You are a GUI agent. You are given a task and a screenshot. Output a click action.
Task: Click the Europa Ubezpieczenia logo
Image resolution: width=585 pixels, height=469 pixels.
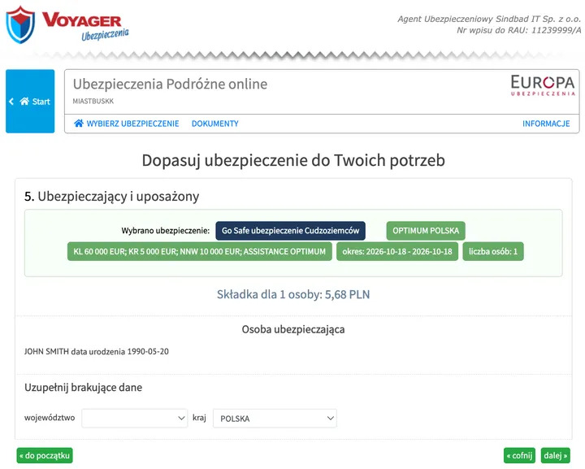(543, 85)
